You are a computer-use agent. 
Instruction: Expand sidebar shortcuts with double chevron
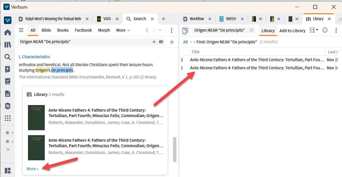point(8,150)
